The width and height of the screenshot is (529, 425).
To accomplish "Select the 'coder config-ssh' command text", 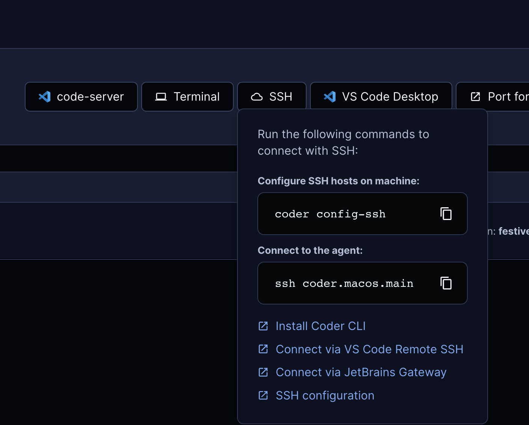I will coord(330,214).
